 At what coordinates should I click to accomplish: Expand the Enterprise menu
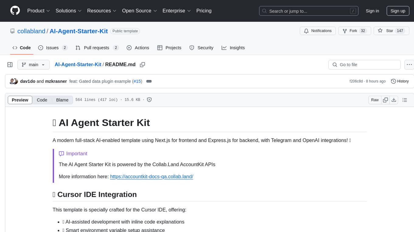[x=177, y=11]
